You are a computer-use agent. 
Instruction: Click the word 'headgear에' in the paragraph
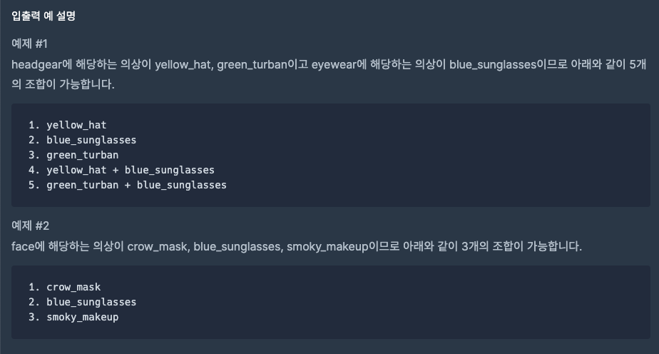42,64
